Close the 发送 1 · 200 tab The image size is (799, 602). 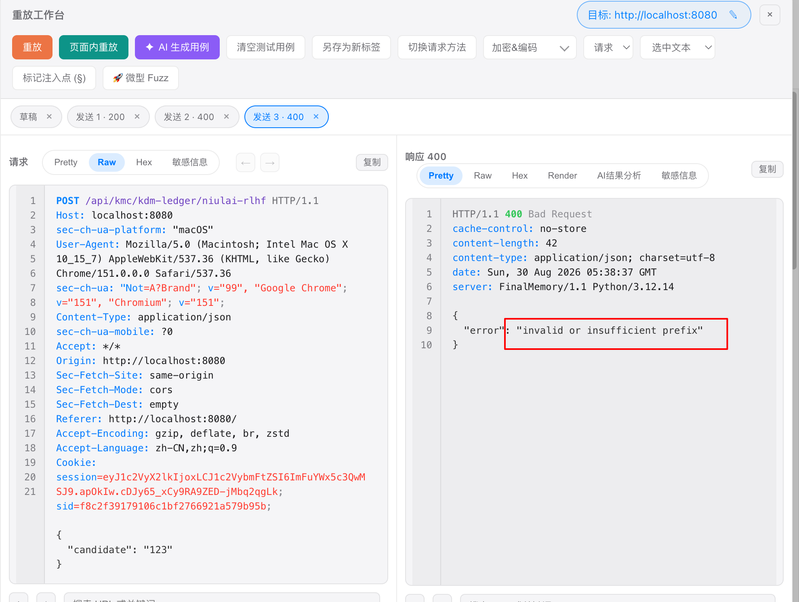point(137,117)
